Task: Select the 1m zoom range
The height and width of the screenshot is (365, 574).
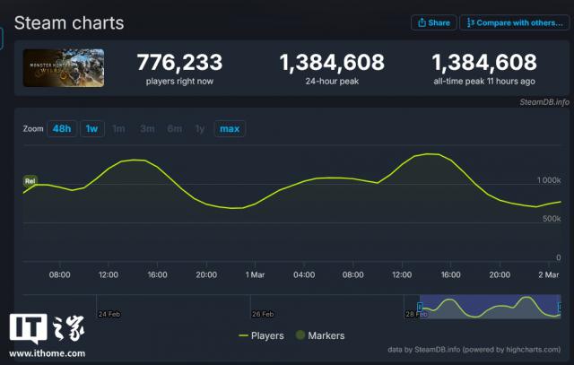Action: [118, 129]
